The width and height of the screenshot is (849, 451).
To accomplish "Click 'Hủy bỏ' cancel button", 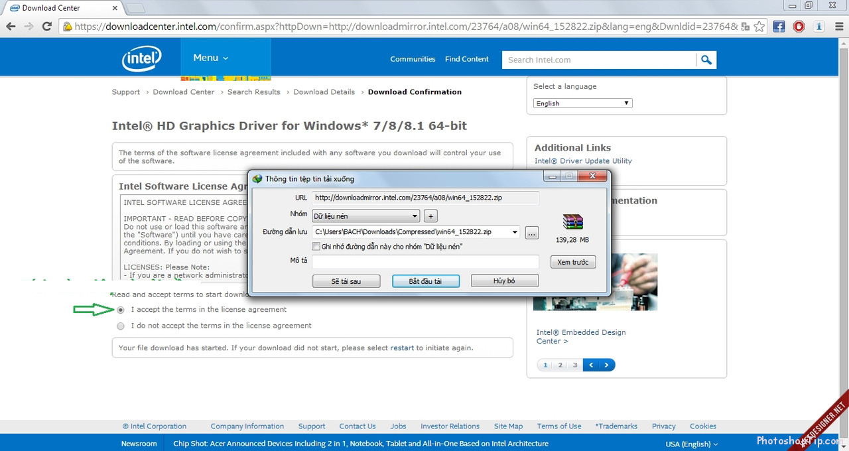I will pos(504,281).
